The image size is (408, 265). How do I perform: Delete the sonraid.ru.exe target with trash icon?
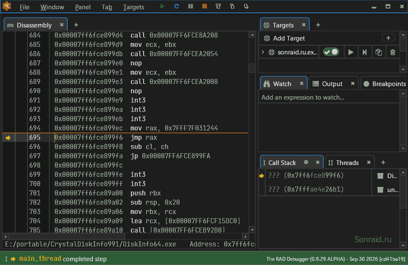(x=393, y=52)
